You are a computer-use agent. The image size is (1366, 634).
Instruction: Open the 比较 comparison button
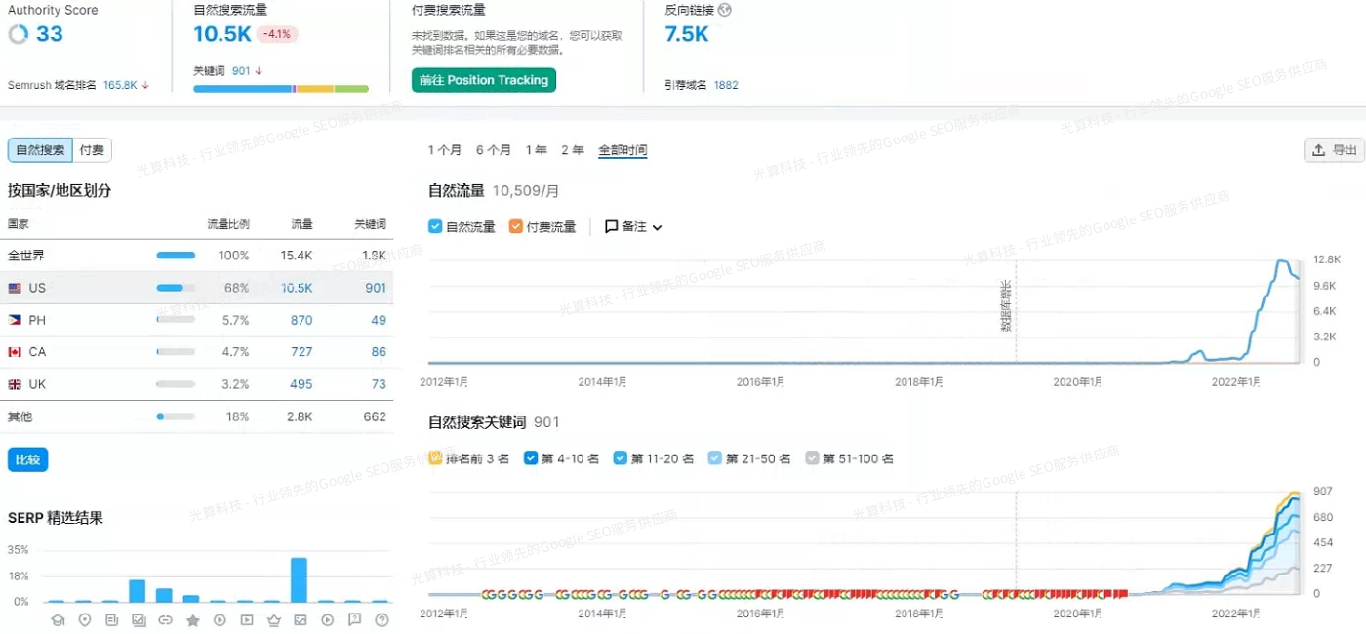click(x=27, y=459)
